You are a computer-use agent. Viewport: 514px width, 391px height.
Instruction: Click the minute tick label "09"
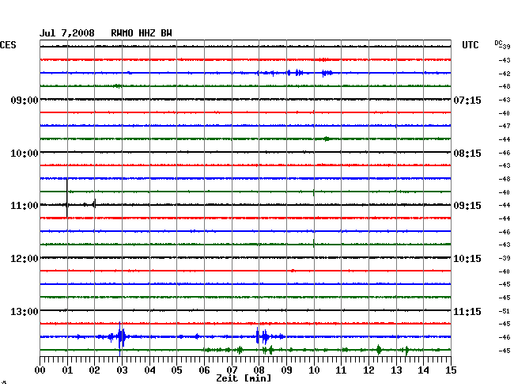tap(286, 370)
